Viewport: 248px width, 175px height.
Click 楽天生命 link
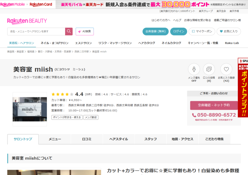(221, 11)
